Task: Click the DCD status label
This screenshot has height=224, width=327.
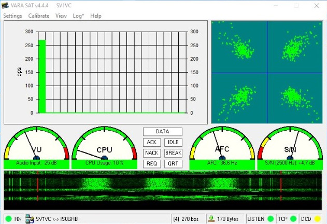Action: 306,219
